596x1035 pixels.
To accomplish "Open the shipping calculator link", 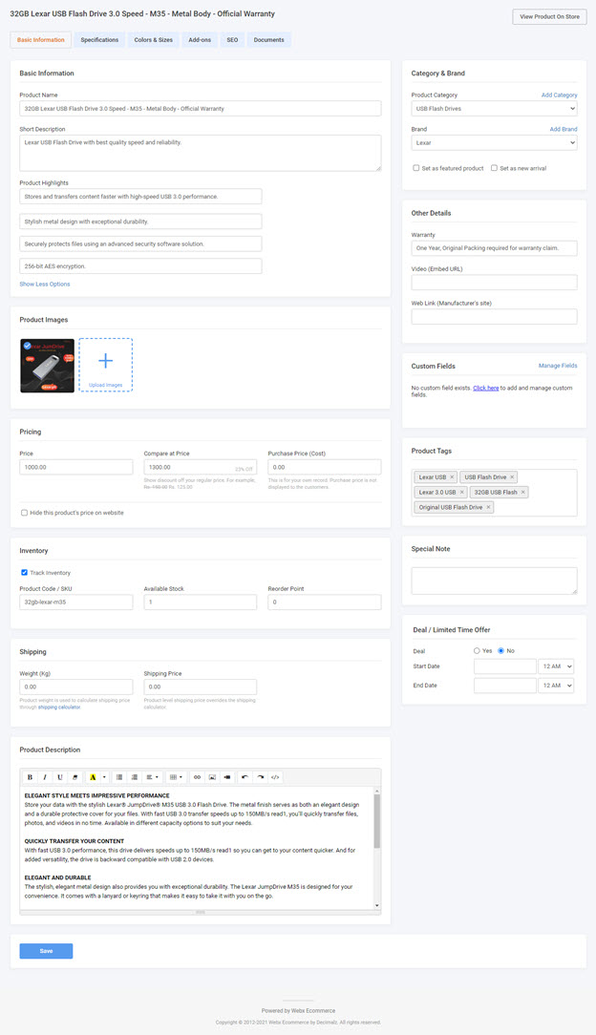I will [x=59, y=707].
